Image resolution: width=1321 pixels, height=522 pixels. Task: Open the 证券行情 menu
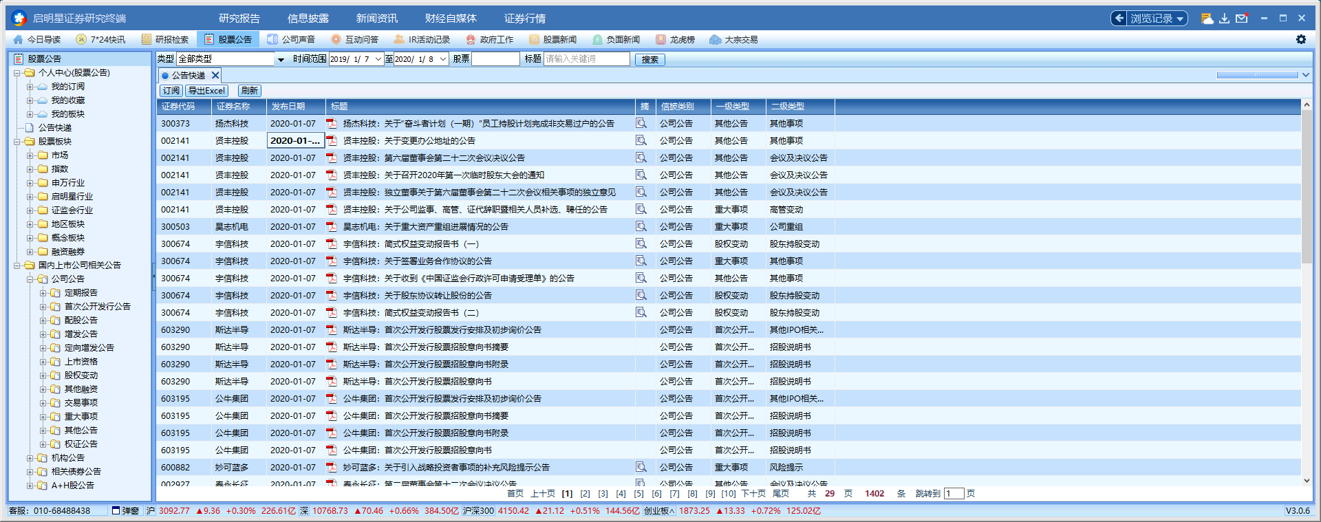(525, 19)
